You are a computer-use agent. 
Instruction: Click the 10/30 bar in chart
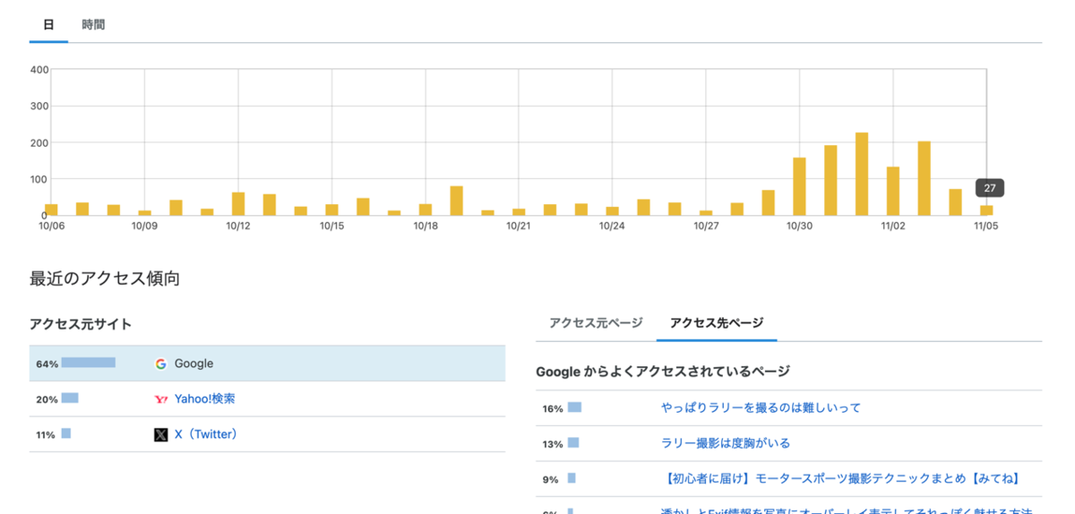tap(799, 186)
